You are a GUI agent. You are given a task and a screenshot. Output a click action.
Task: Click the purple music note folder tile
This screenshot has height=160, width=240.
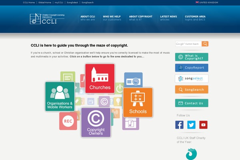[x=131, y=124]
